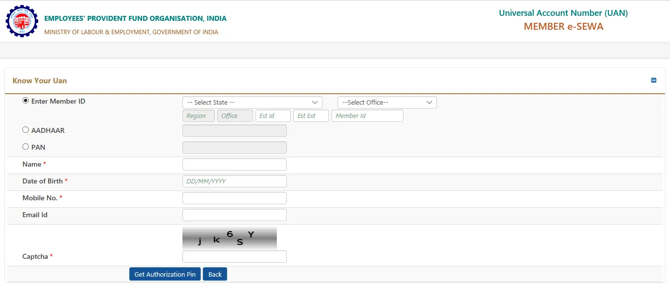
Task: Click the EPFO emblem logo
Action: pyautogui.click(x=21, y=22)
